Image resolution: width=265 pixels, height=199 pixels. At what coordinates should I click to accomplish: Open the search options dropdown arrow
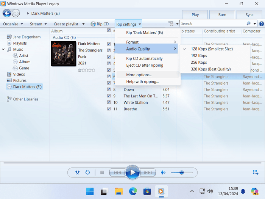click(x=255, y=24)
